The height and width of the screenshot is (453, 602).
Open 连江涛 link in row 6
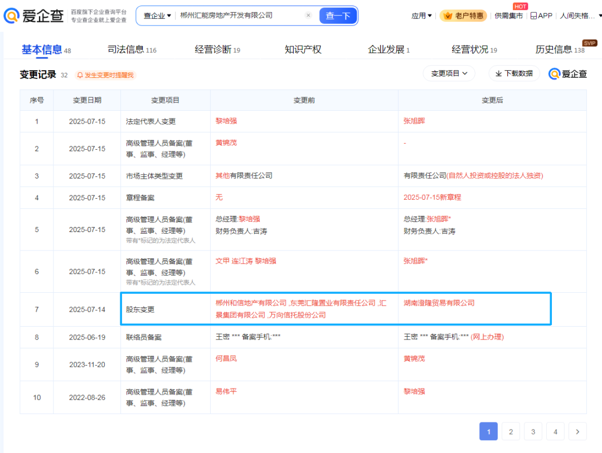(x=242, y=261)
